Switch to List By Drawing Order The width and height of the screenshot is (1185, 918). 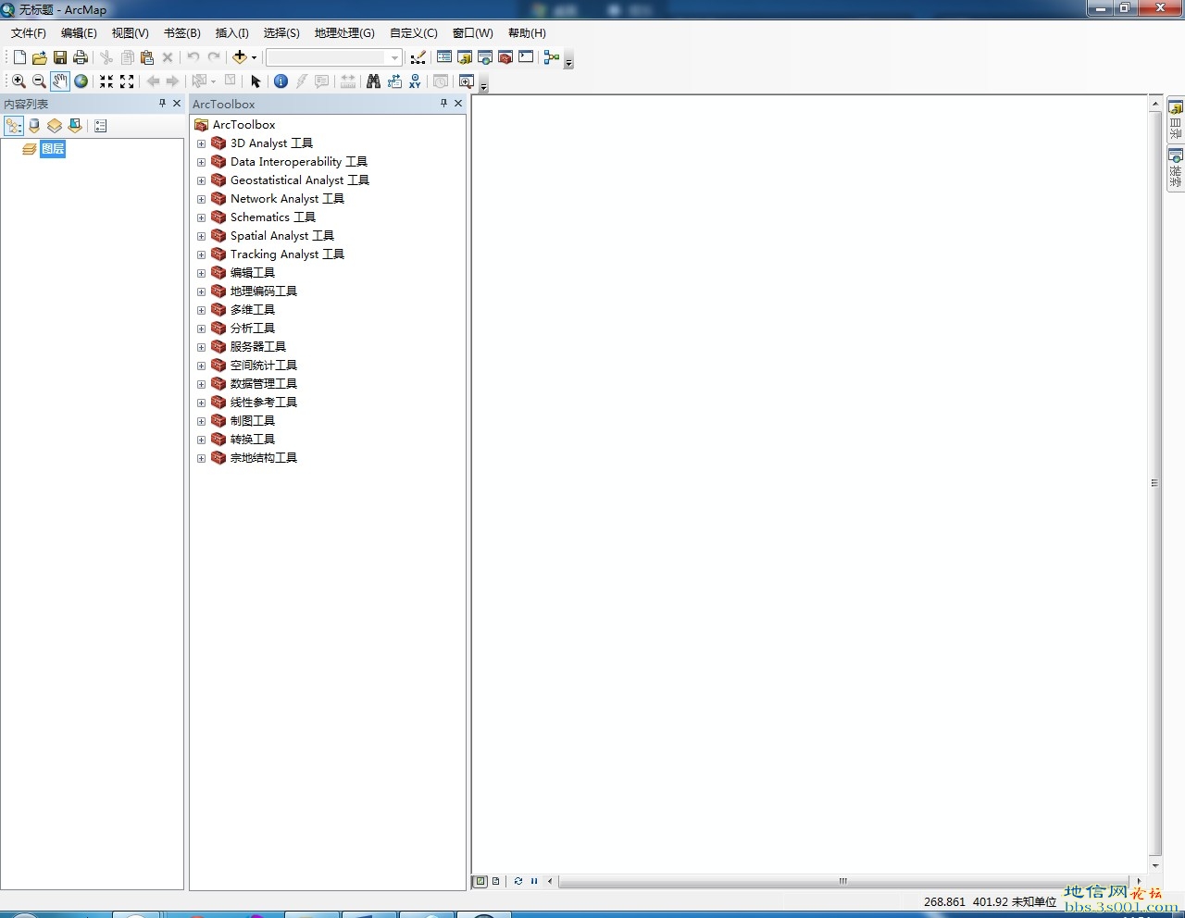(x=14, y=126)
